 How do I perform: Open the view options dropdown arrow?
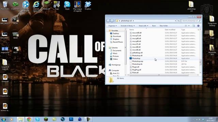(189, 26)
